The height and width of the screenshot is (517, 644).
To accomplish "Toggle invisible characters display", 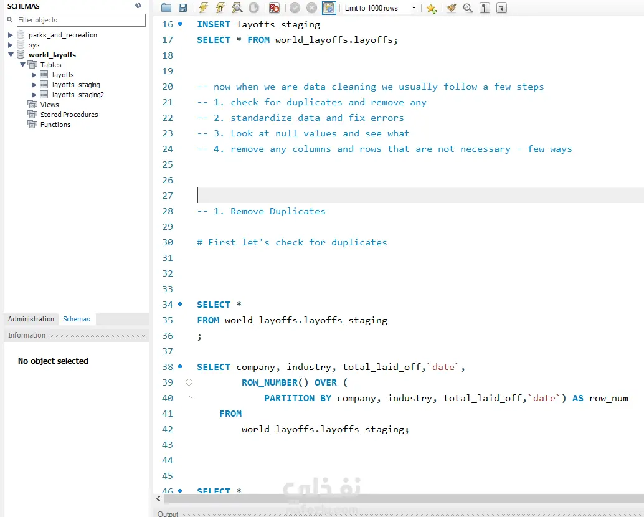I will 485,8.
